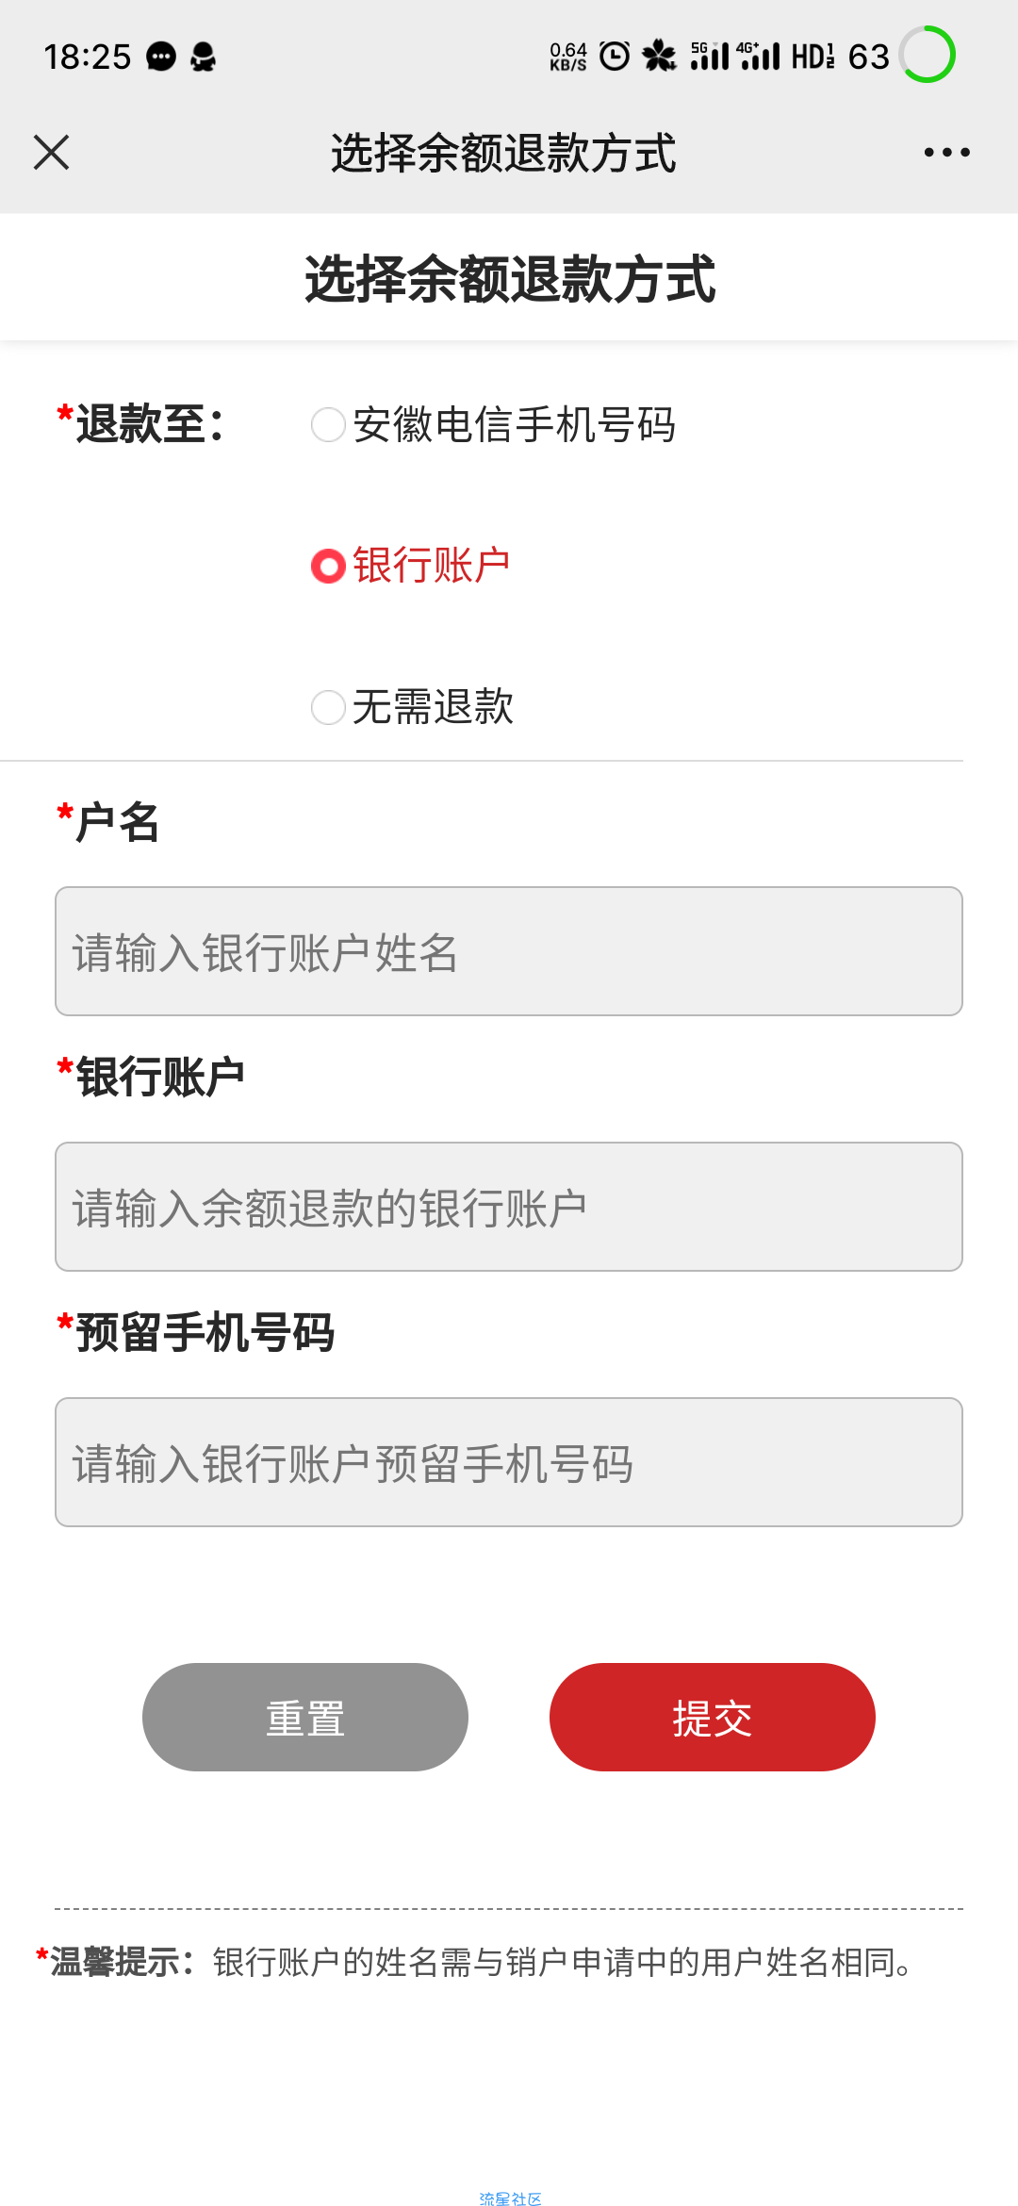The width and height of the screenshot is (1018, 2206).
Task: Tap the QQ penguin notification icon
Action: coord(203,57)
